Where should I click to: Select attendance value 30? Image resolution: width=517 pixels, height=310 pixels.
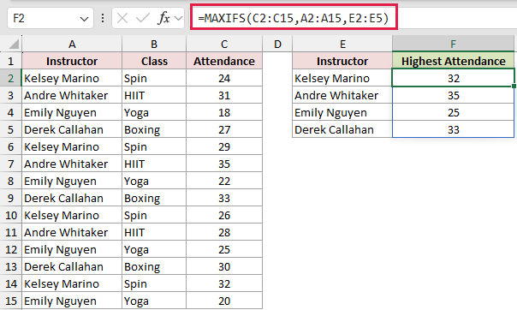224,267
